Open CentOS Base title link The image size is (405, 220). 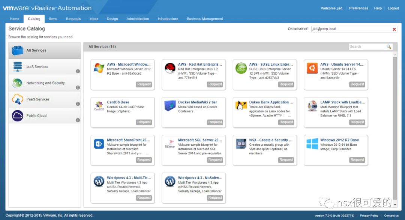118,102
